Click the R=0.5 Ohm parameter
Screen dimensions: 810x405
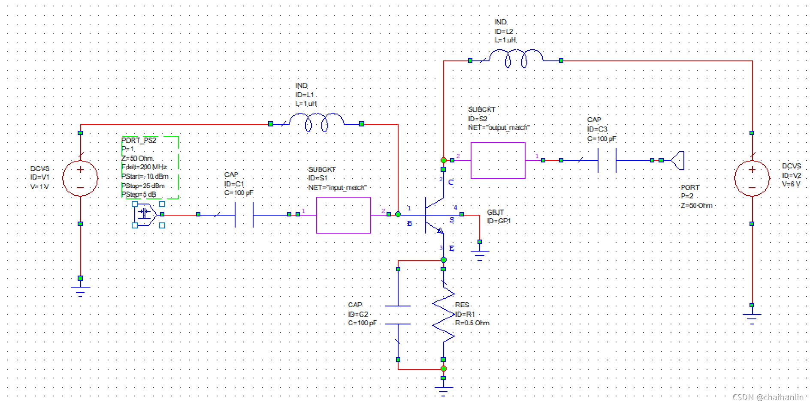click(x=472, y=323)
